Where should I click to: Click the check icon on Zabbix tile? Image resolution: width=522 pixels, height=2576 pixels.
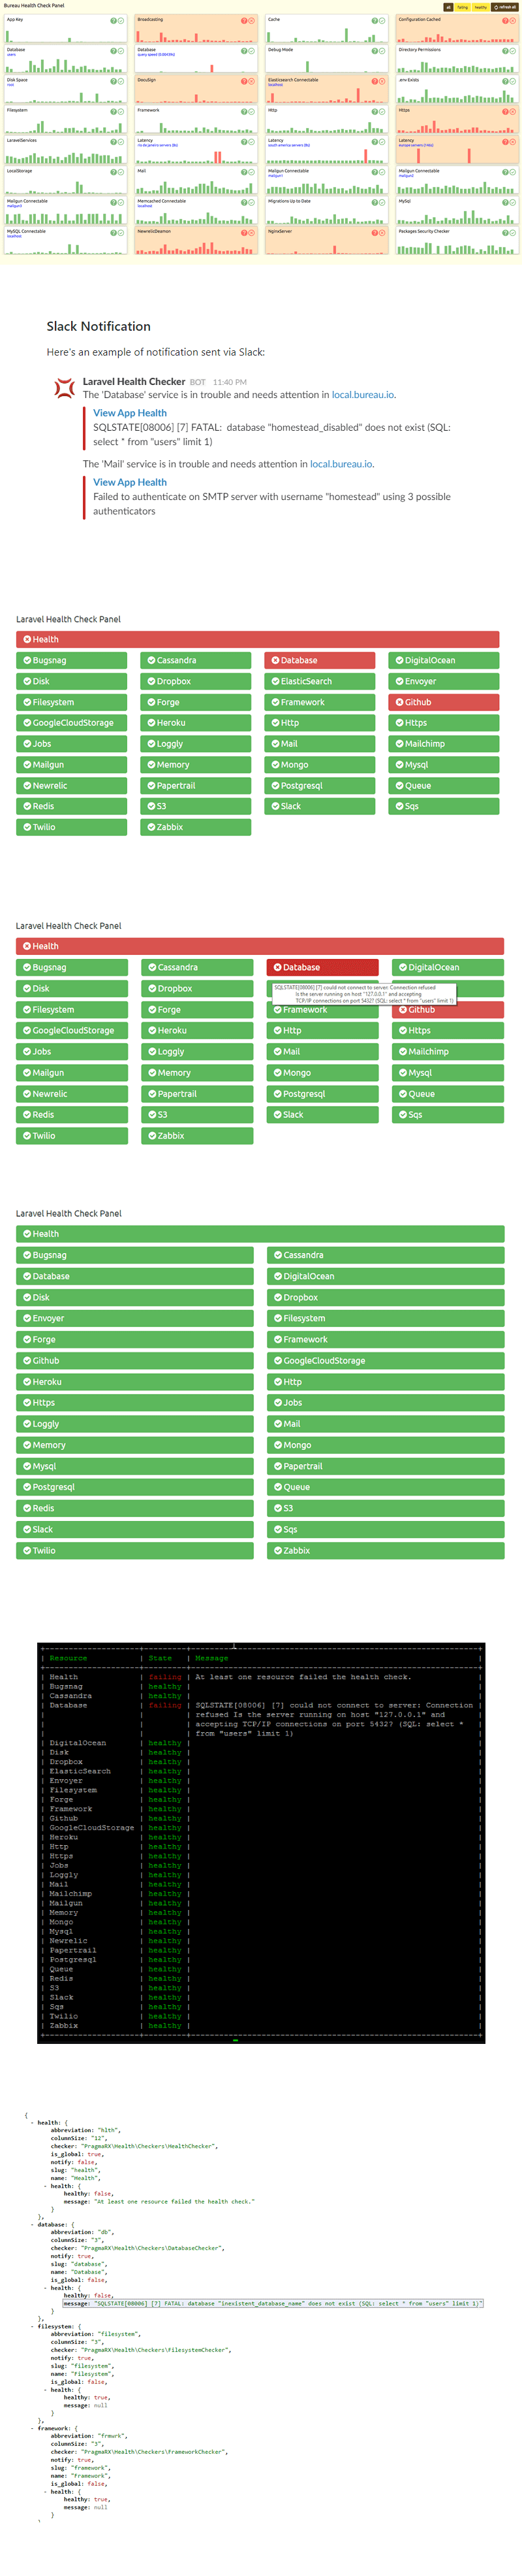point(151,827)
